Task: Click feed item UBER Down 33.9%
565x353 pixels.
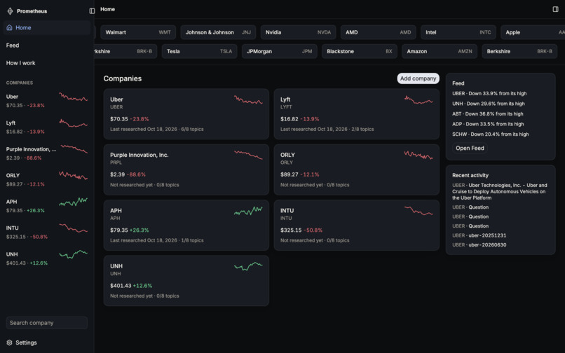Action: (x=489, y=94)
